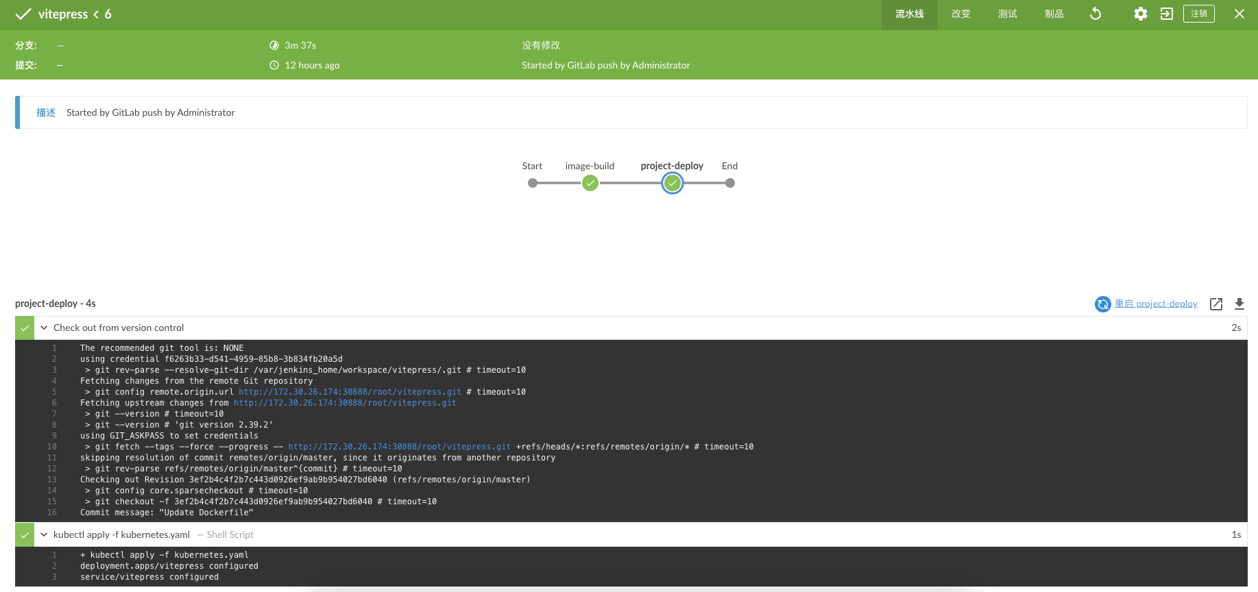Close the pipeline run view
The height and width of the screenshot is (592, 1258).
click(x=1239, y=14)
